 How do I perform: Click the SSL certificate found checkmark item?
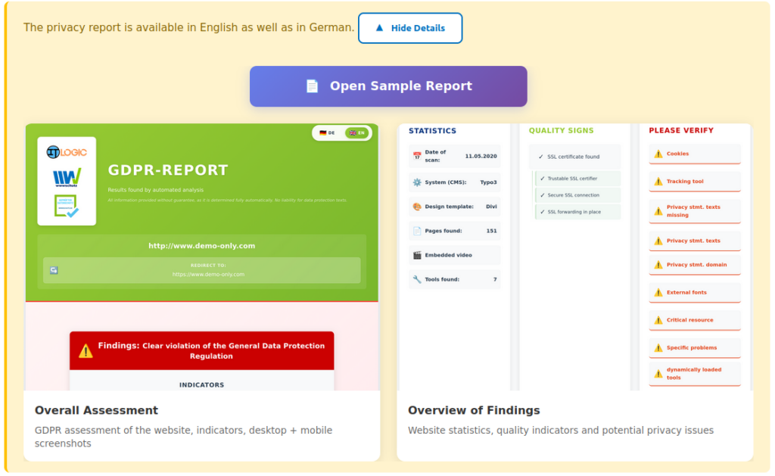click(574, 157)
